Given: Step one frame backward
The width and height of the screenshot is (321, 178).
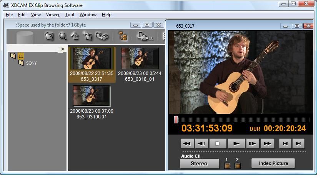Looking at the screenshot, I should pyautogui.click(x=201, y=143).
